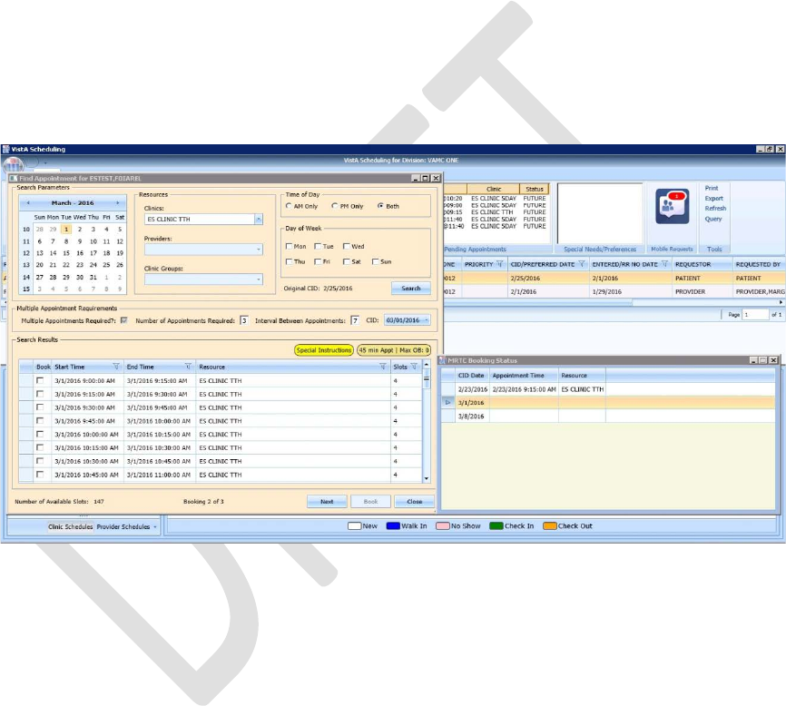Click the Book button
The height and width of the screenshot is (706, 786).
(370, 502)
